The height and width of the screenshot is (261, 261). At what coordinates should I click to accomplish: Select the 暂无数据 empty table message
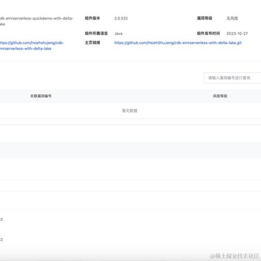pyautogui.click(x=130, y=111)
